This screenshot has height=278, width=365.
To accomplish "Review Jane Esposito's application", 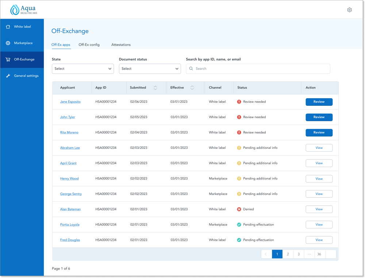I will 319,102.
